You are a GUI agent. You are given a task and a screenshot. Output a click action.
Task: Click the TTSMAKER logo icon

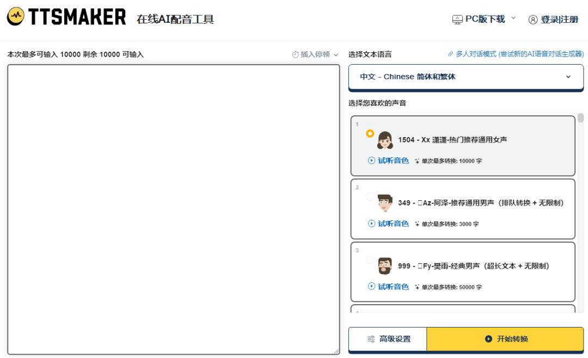[x=16, y=17]
